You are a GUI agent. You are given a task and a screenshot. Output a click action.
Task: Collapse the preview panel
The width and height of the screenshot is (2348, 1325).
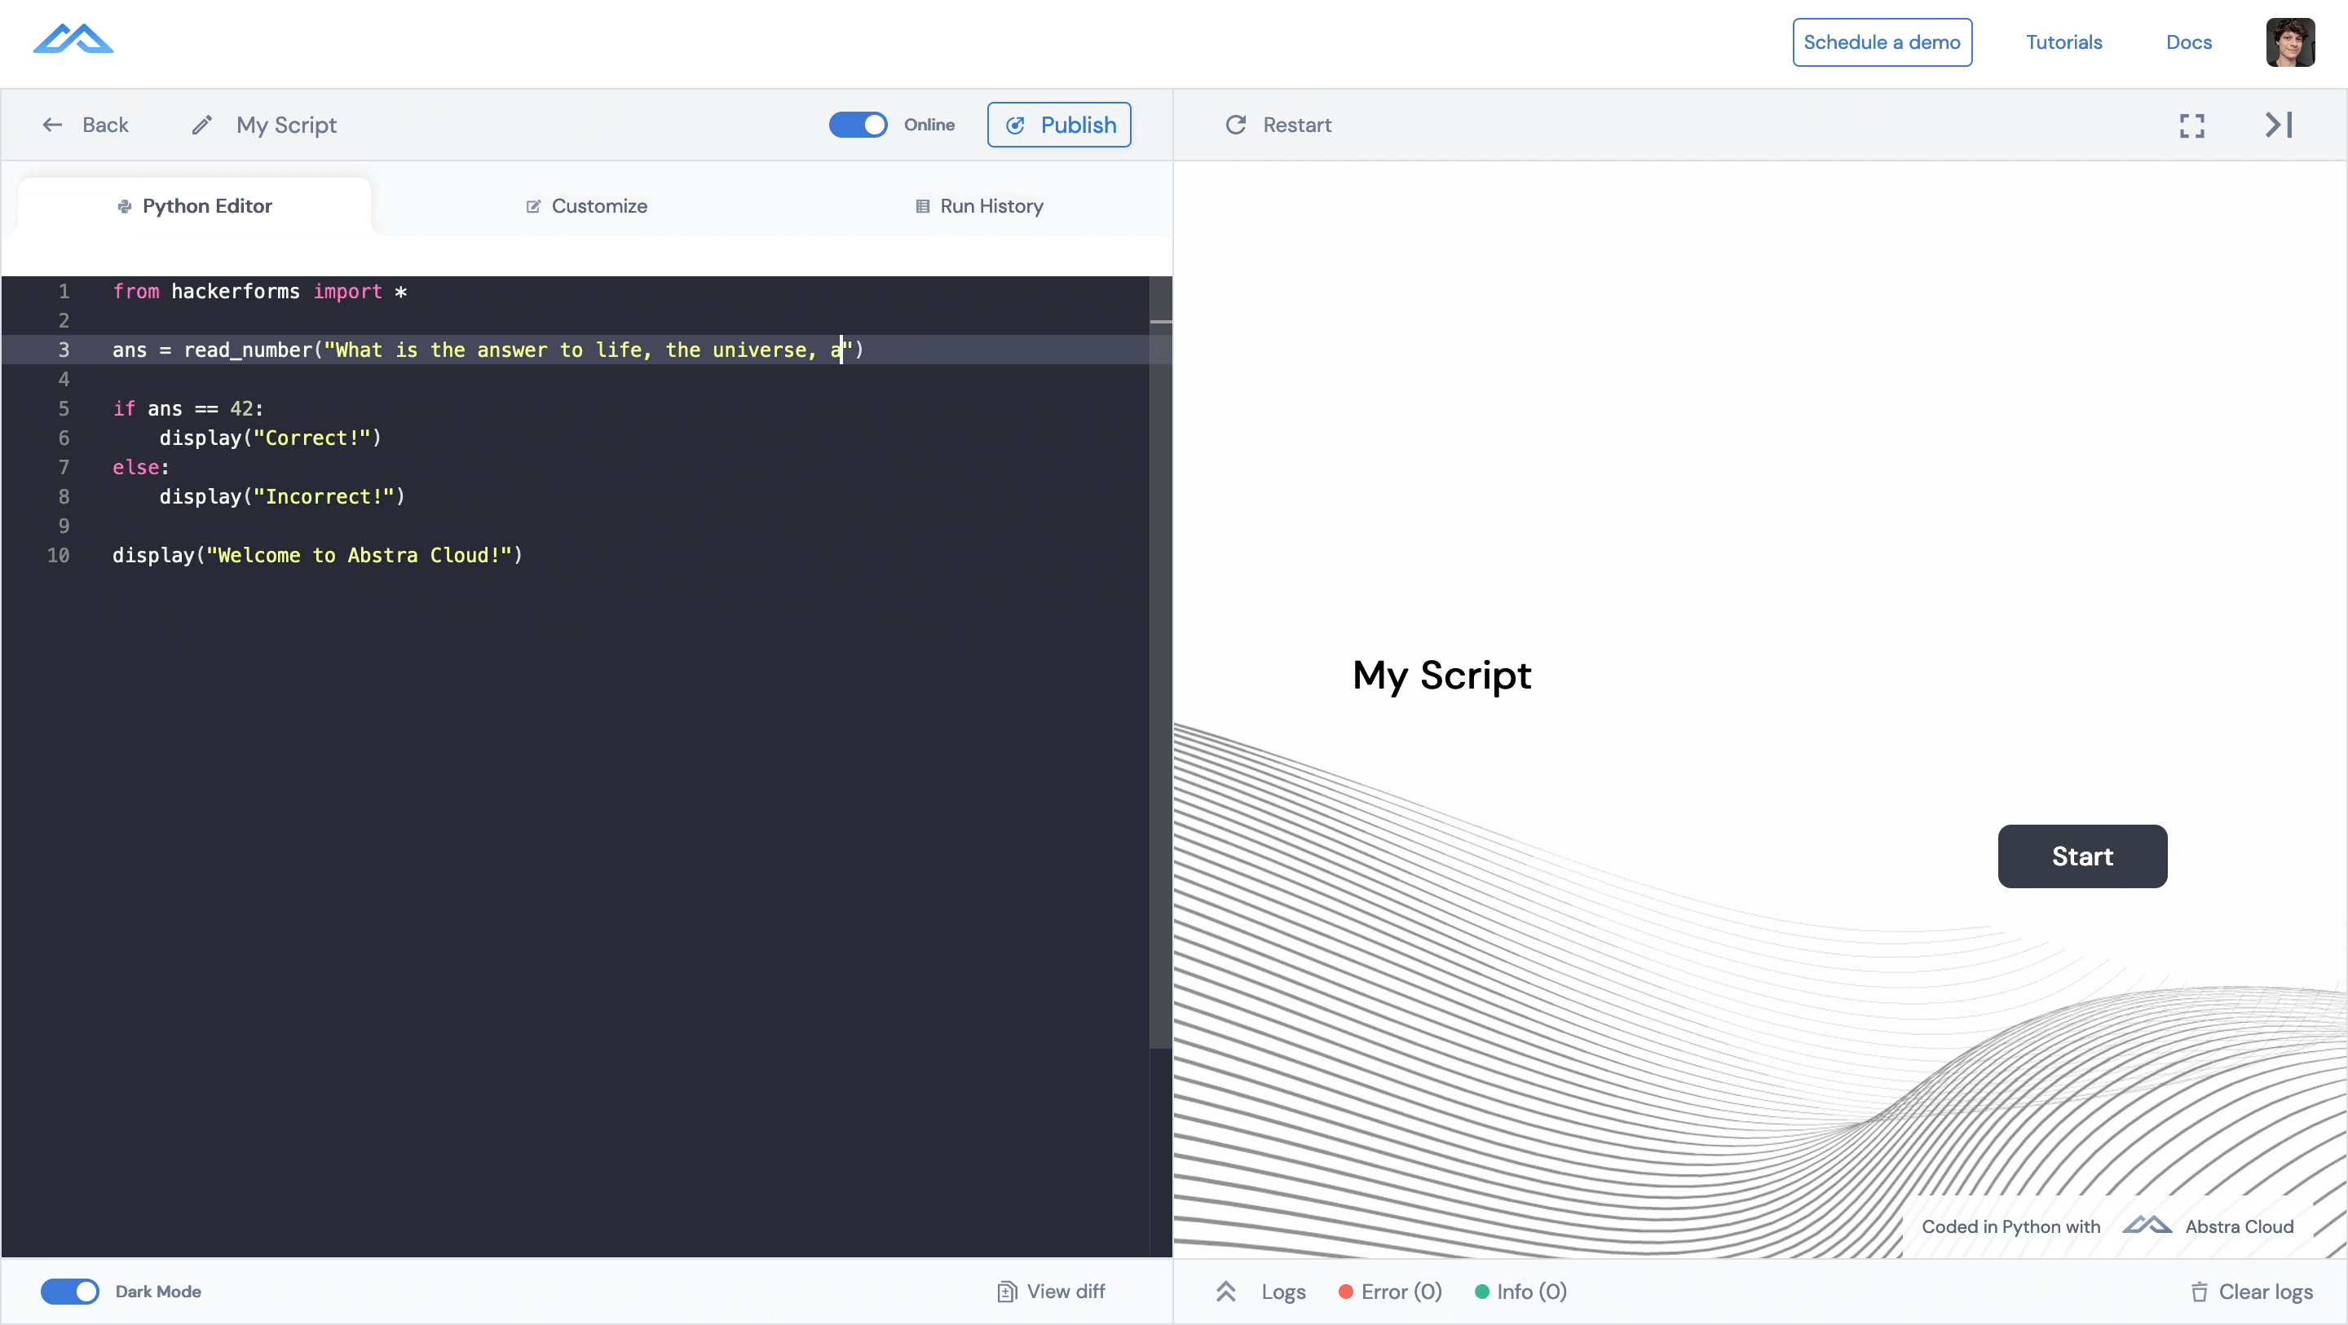click(x=2277, y=125)
